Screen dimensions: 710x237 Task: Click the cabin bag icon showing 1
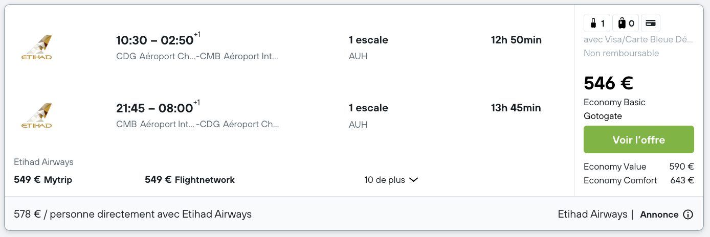pos(596,23)
